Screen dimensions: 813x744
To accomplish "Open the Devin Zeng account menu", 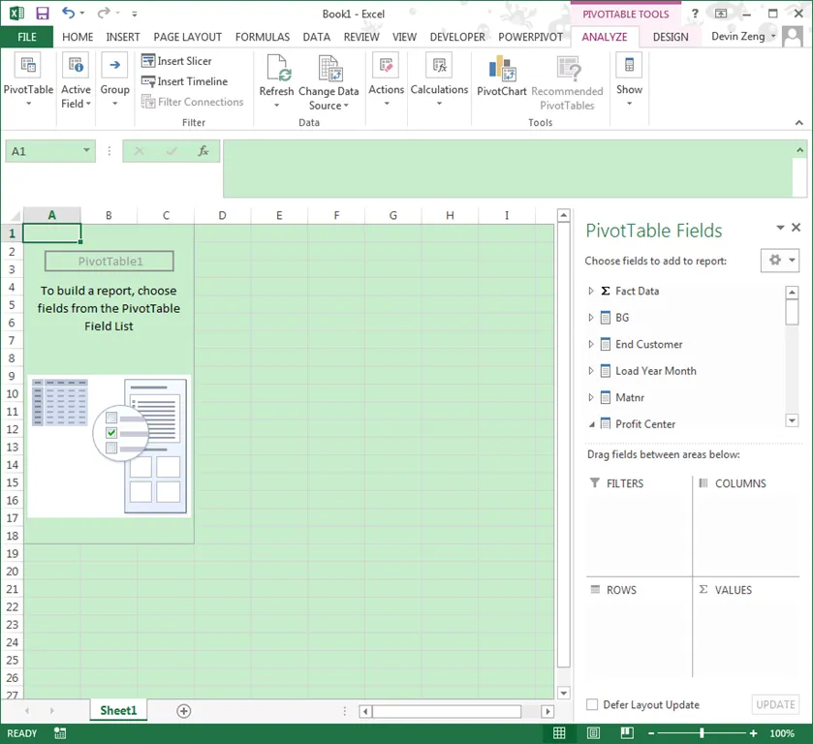I will [743, 36].
